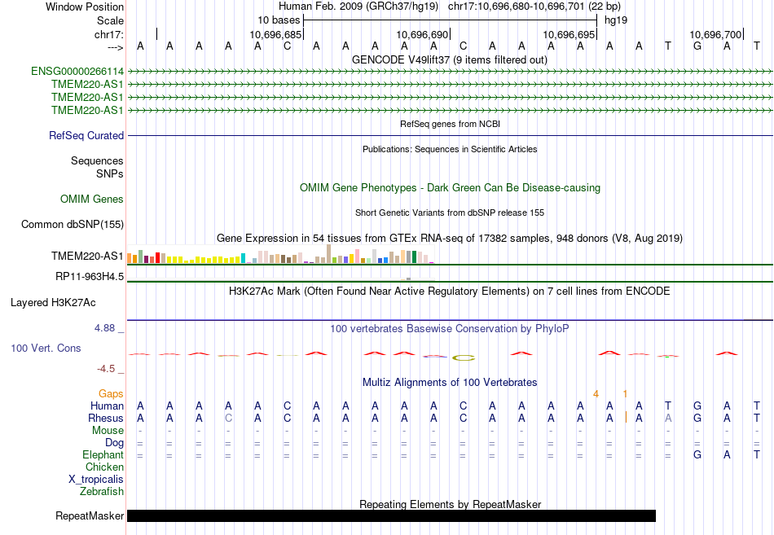The height and width of the screenshot is (535, 774).
Task: Click the Window Position label
Action: pos(85,7)
